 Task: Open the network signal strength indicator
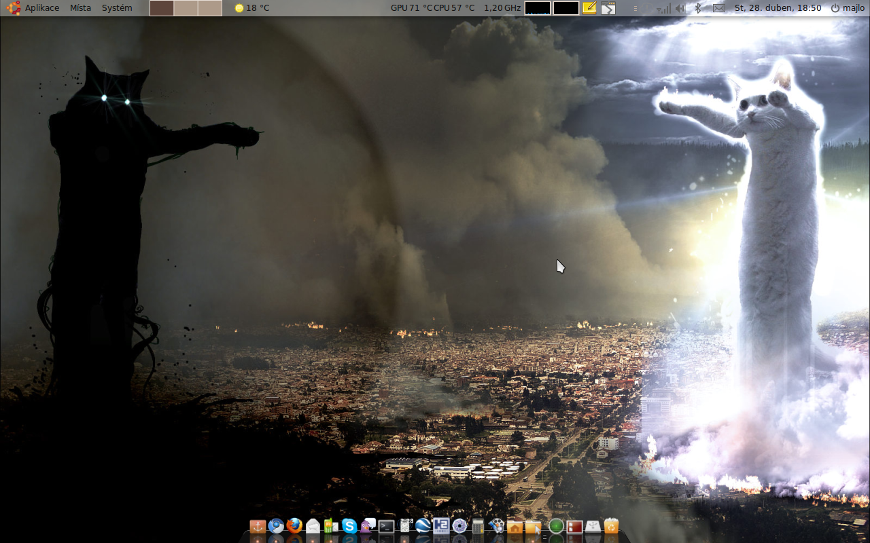[664, 8]
